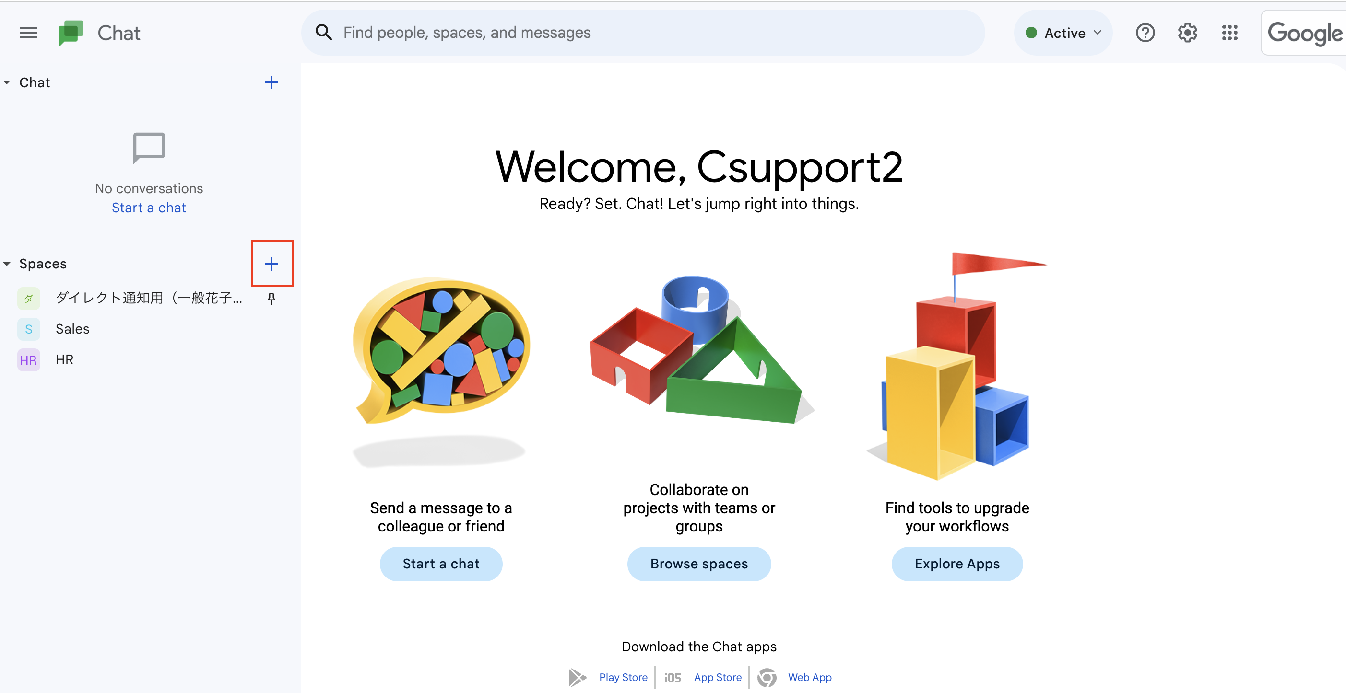Click the Google Chat logo
Viewport: 1346px width, 693px height.
(71, 33)
